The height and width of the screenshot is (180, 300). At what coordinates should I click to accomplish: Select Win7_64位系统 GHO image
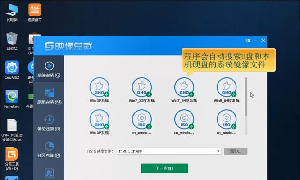(184, 90)
